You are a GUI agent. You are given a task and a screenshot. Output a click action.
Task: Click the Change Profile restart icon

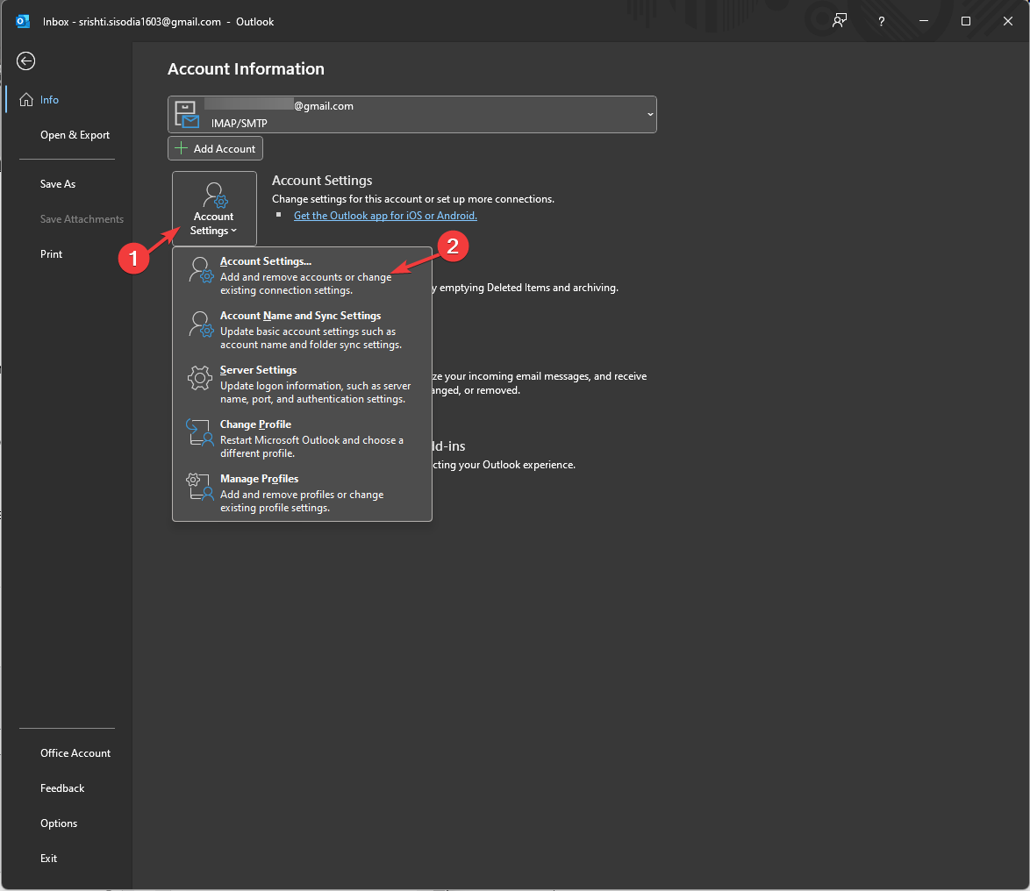coord(198,433)
